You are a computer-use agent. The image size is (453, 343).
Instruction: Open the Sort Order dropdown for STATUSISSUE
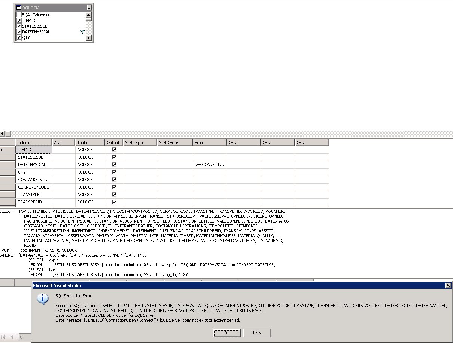174,157
